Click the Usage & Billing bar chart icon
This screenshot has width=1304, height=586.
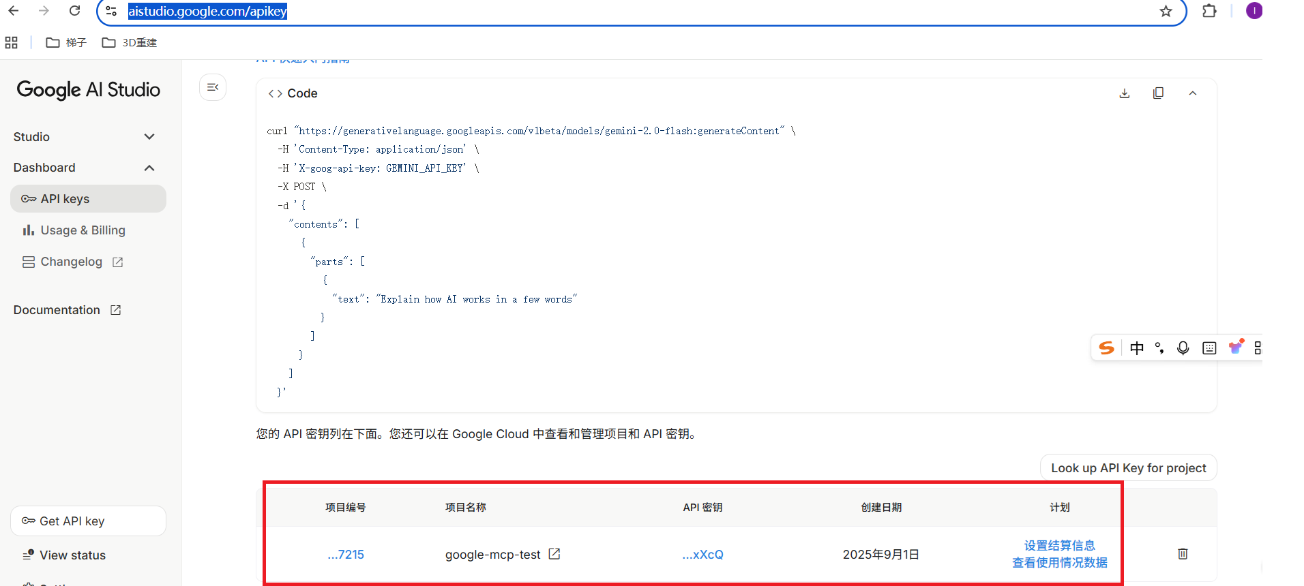pyautogui.click(x=29, y=230)
